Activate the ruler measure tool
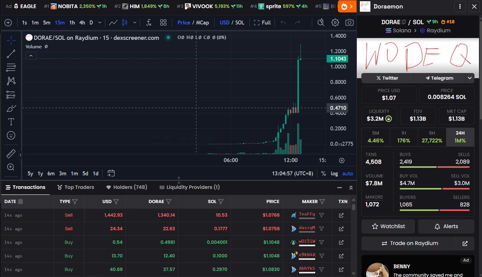The image size is (482, 277). point(11,154)
